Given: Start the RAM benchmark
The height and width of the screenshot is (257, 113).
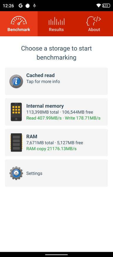Looking at the screenshot, I should click(56, 142).
